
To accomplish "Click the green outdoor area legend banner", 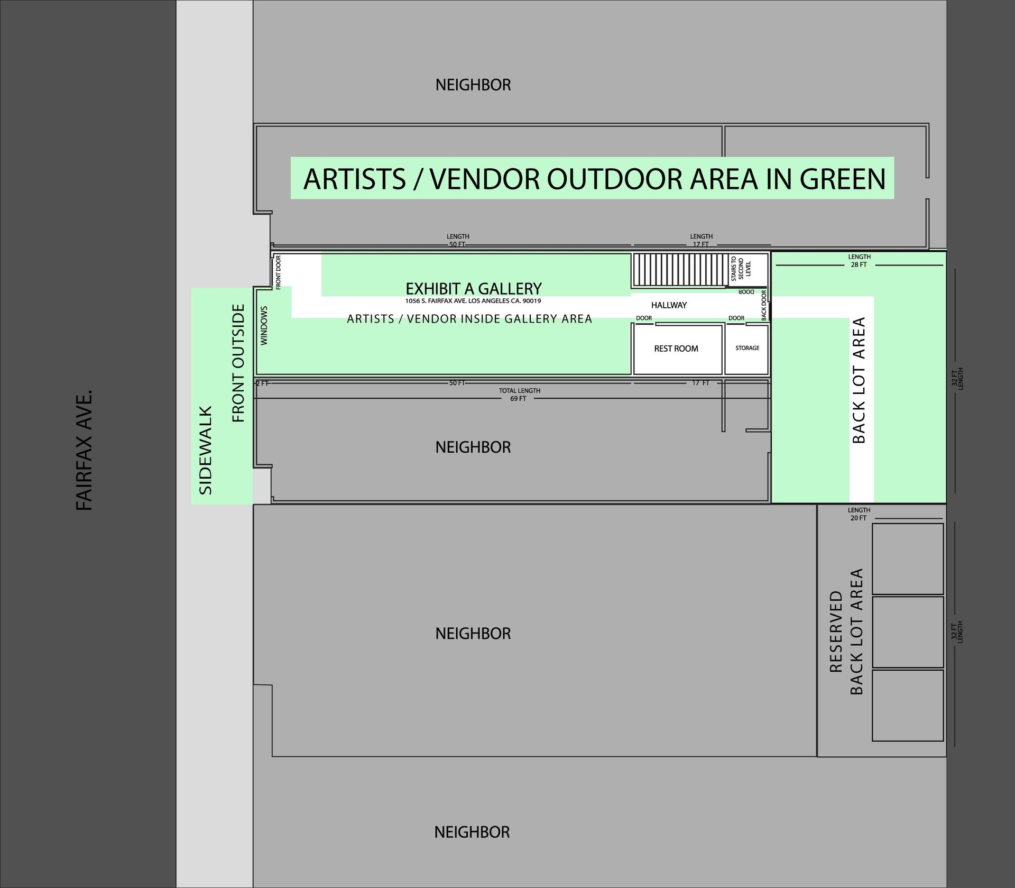I will (x=592, y=178).
